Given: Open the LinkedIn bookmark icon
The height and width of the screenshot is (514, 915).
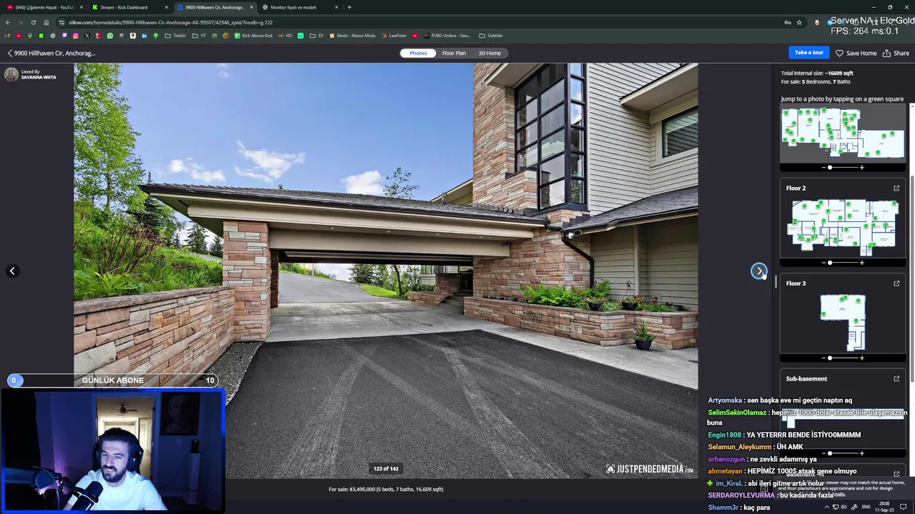Looking at the screenshot, I should [x=144, y=36].
